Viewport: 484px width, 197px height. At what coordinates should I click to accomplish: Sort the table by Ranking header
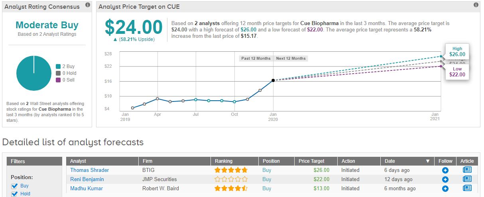tap(223, 161)
